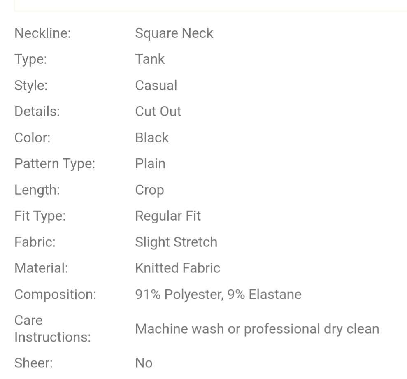Click the "Tank" type value

coord(150,59)
